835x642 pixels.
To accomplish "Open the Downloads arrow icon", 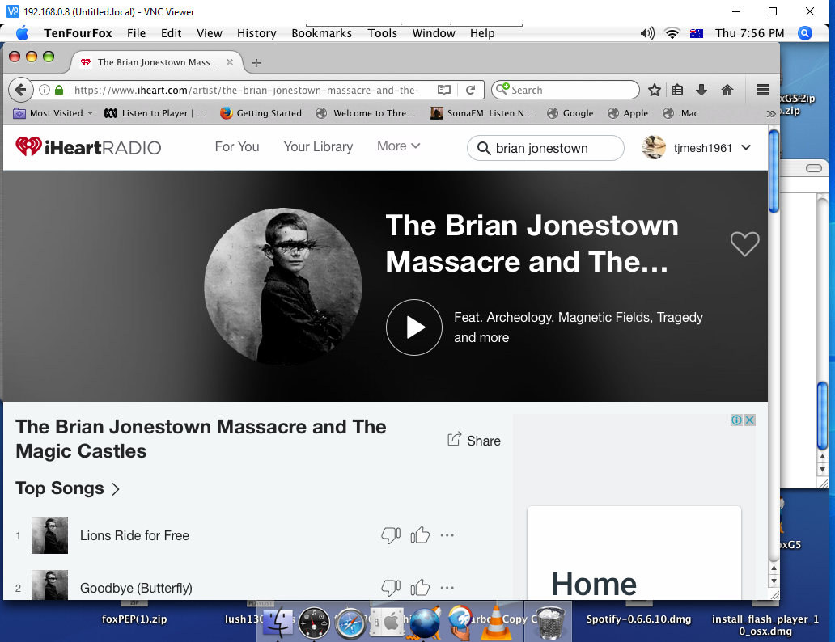I will coord(701,90).
